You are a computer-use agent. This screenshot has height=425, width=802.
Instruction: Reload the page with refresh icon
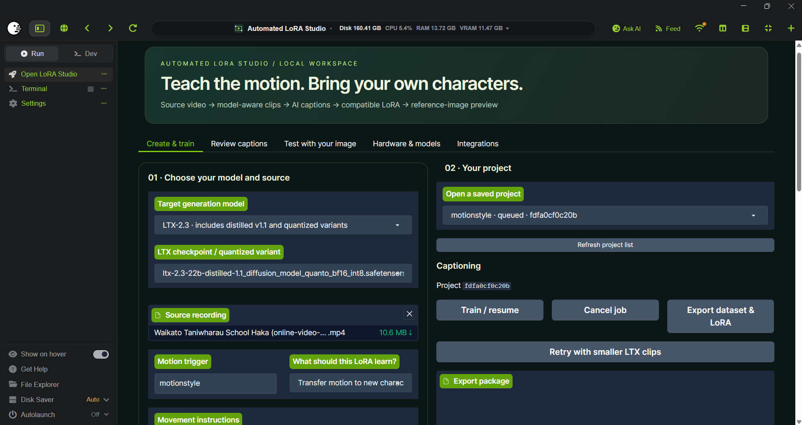point(133,28)
